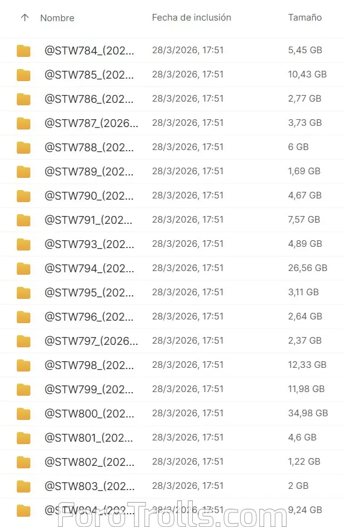Click the @STW787 folder icon
The image size is (344, 527).
pos(24,123)
